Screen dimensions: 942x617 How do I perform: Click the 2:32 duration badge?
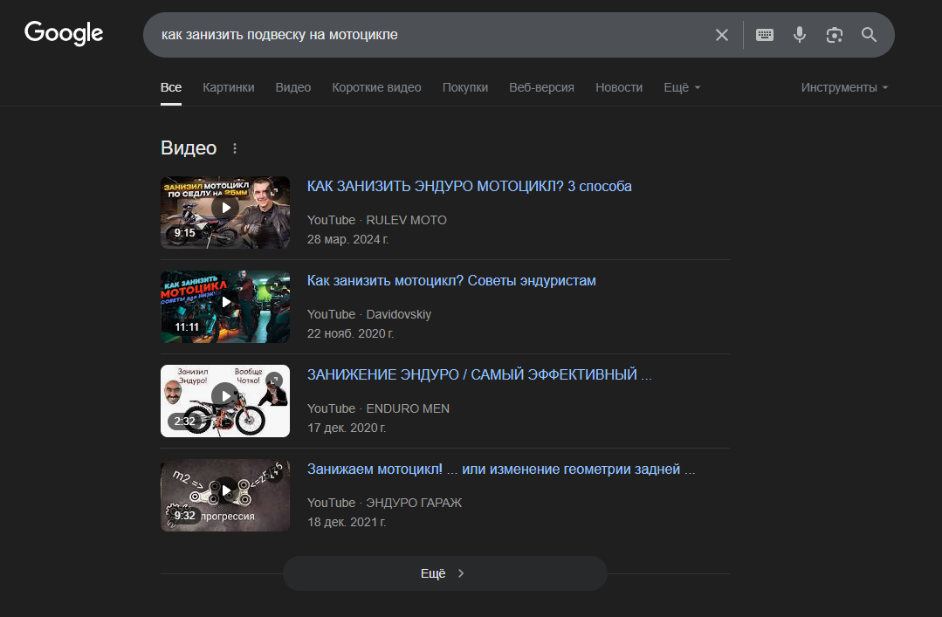click(x=184, y=422)
